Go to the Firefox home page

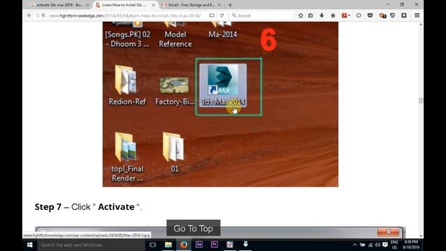pos(333,15)
